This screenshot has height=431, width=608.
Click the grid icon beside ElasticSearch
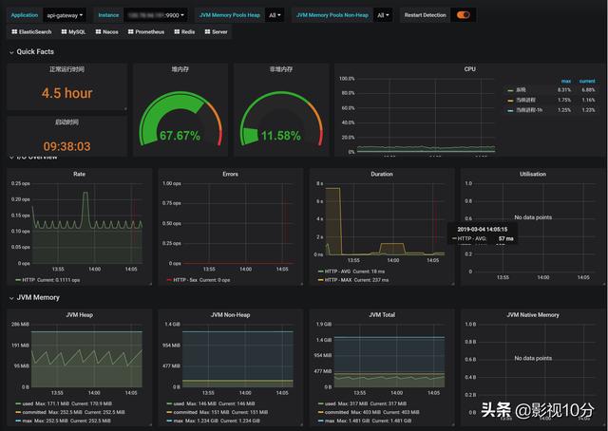(x=14, y=31)
